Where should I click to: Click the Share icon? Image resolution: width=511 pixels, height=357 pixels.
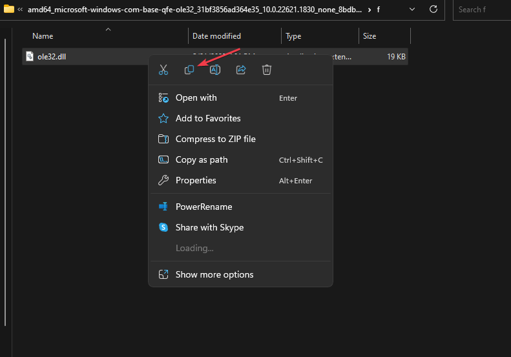click(241, 70)
